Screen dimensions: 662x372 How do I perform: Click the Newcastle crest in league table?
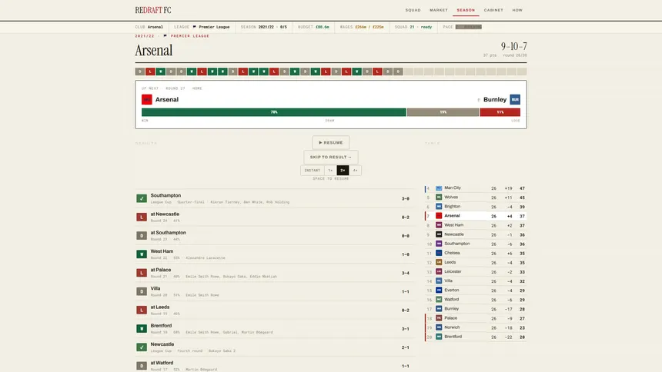(x=439, y=234)
